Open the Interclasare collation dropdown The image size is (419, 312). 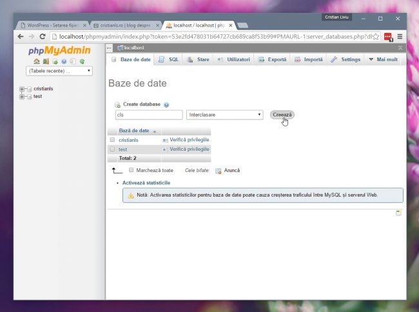pyautogui.click(x=224, y=115)
